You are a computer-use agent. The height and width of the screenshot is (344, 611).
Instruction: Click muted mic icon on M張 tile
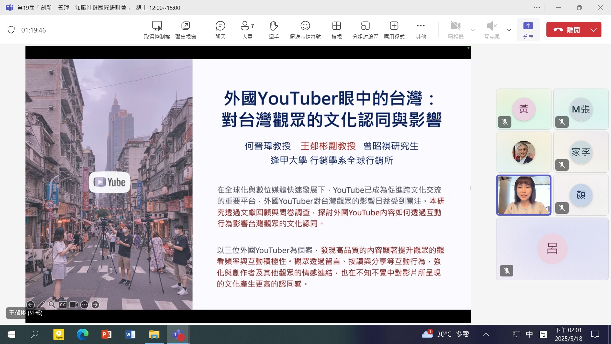point(562,122)
